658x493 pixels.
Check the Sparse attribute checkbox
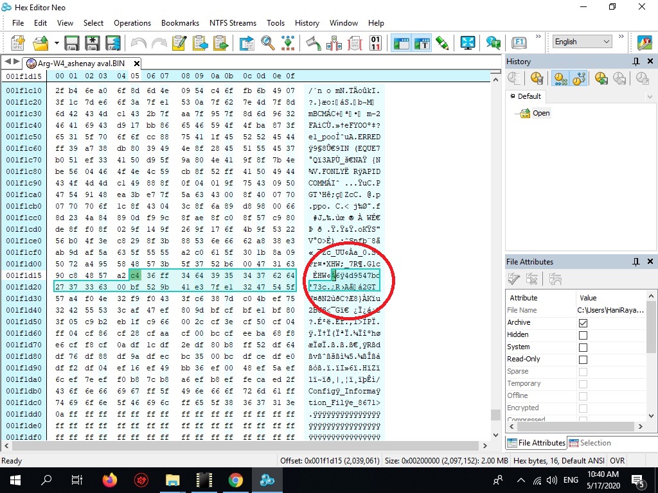pyautogui.click(x=583, y=372)
